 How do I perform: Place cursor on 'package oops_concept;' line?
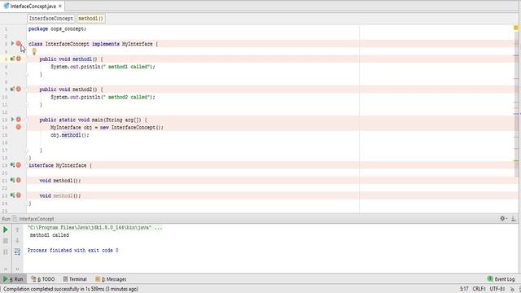coord(57,29)
